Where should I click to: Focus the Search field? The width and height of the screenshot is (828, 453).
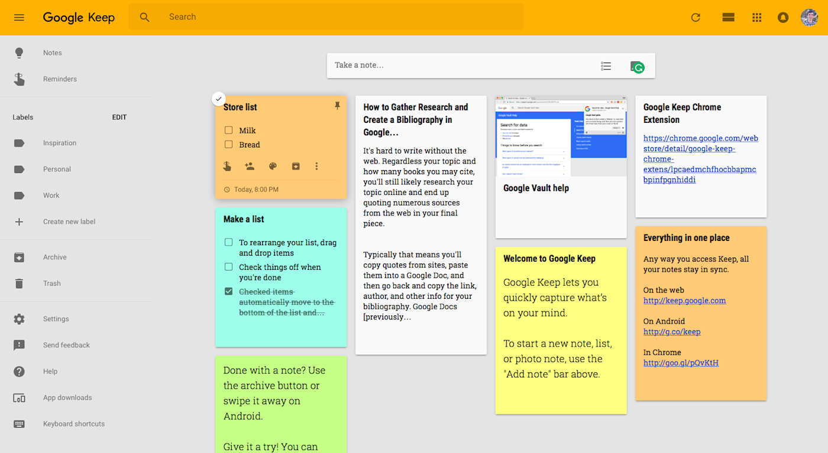point(326,17)
